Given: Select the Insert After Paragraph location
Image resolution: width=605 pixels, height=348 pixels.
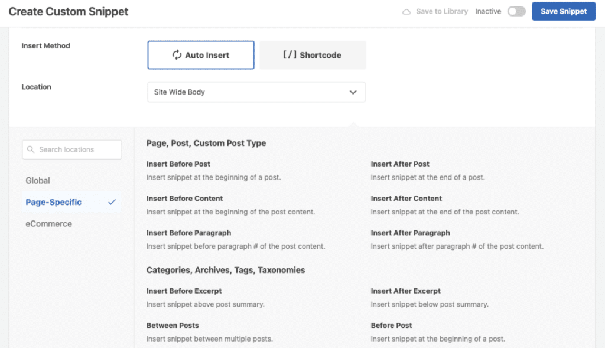Looking at the screenshot, I should coord(410,233).
